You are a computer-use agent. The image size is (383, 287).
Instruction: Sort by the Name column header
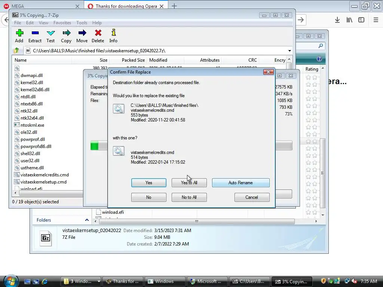(x=42, y=60)
